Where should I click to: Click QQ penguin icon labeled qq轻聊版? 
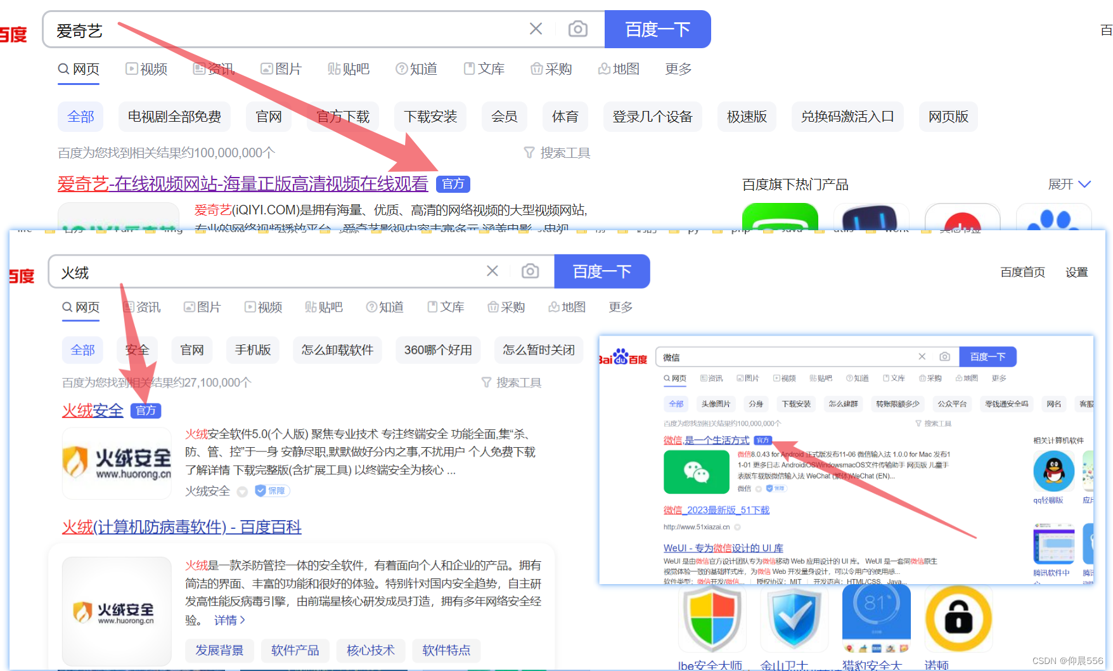pyautogui.click(x=1053, y=471)
